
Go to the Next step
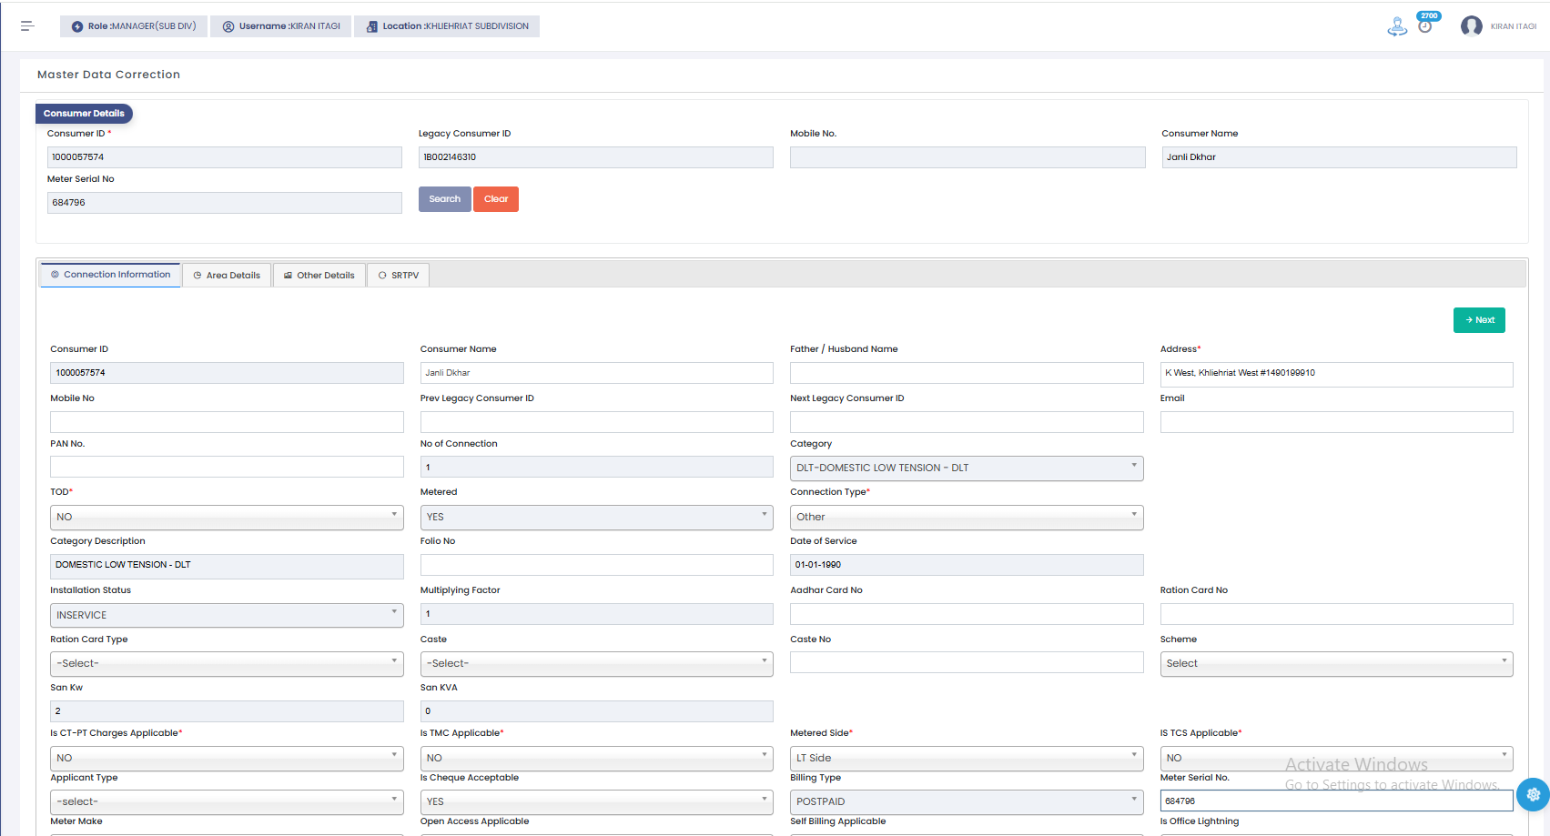pyautogui.click(x=1479, y=320)
